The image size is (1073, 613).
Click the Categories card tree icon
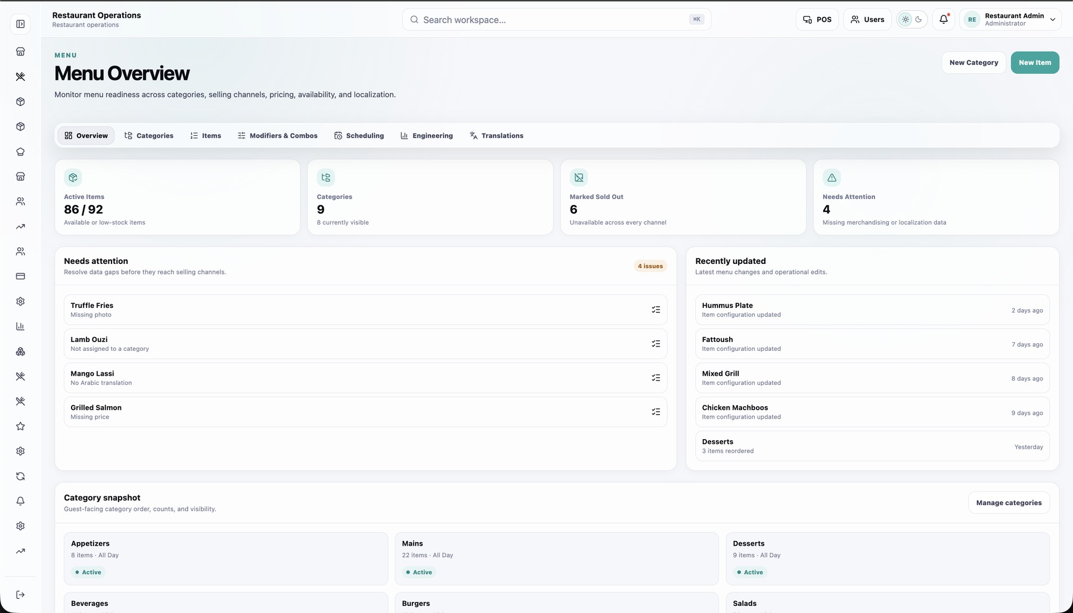[x=325, y=178]
